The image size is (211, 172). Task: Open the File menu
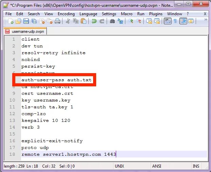click(8, 14)
